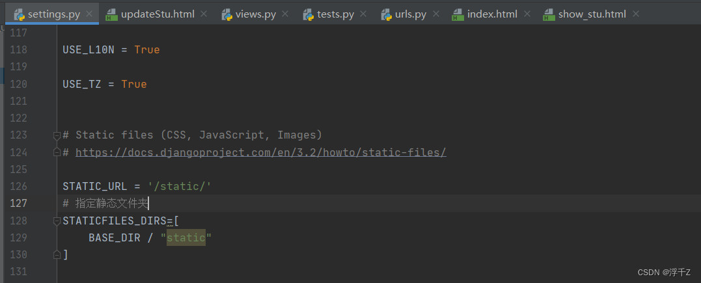
Task: Switch to the show_stu.html tab
Action: (x=592, y=14)
